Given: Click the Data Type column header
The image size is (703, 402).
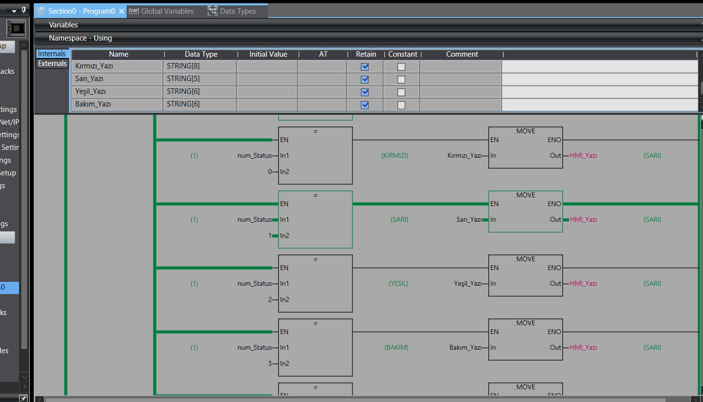Looking at the screenshot, I should pos(201,54).
